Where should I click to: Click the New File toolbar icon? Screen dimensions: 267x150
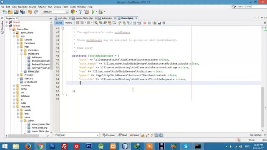pyautogui.click(x=5, y=12)
